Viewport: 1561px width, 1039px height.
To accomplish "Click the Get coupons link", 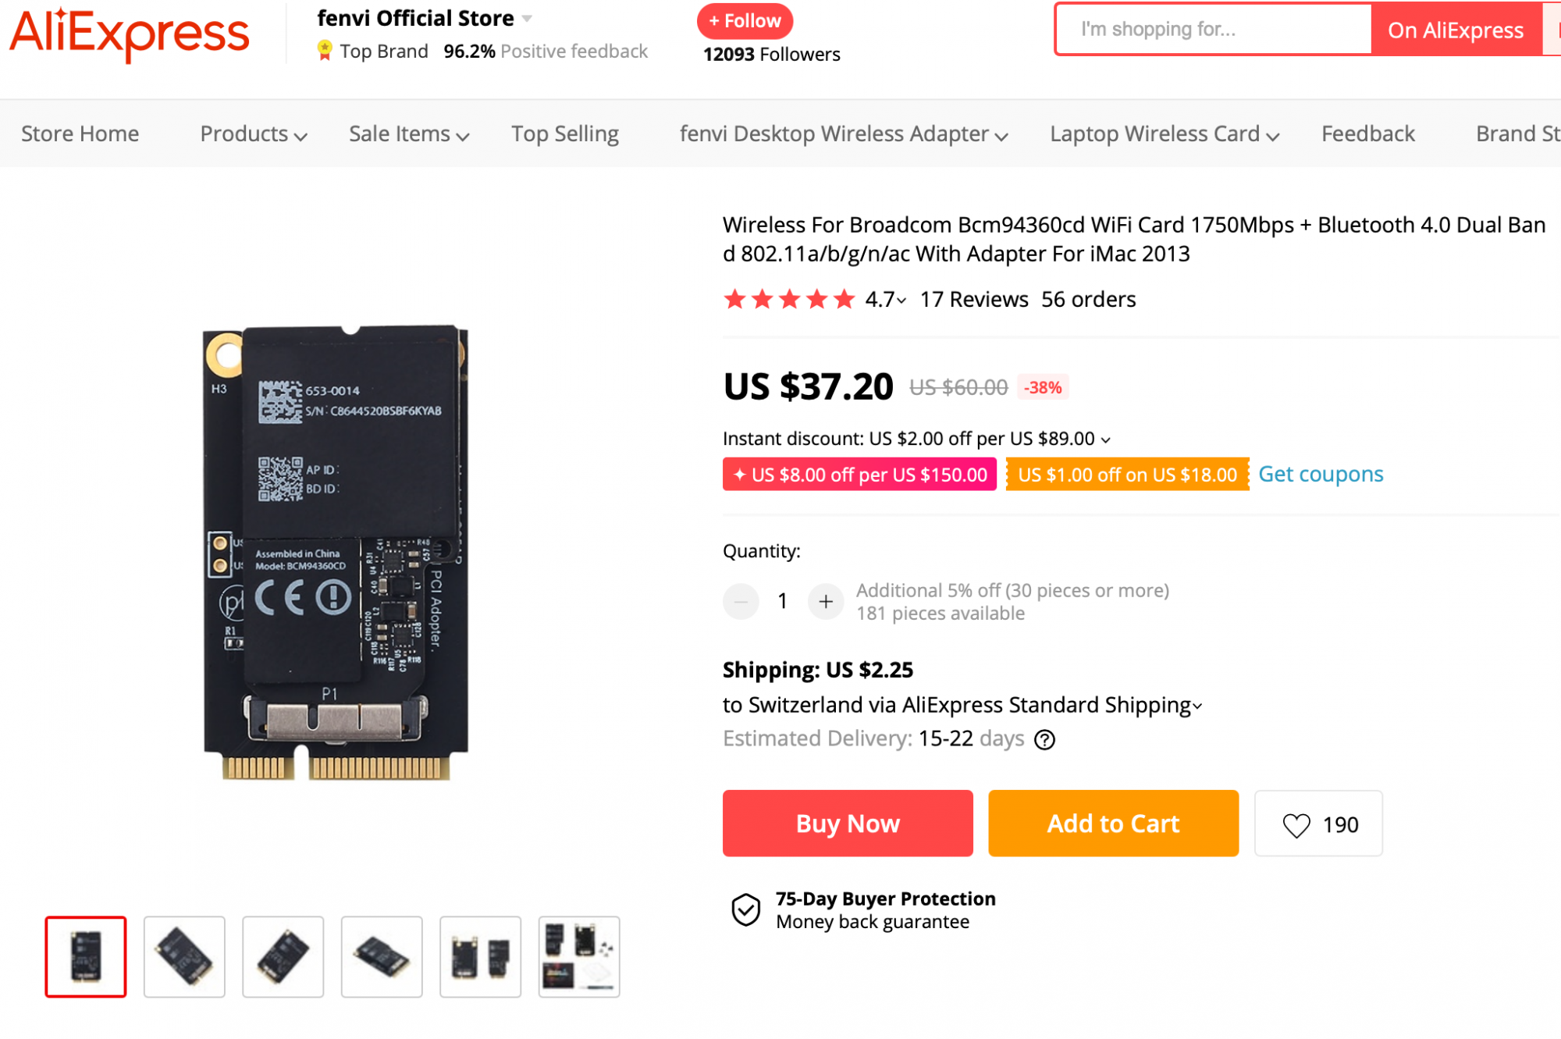I will point(1321,475).
